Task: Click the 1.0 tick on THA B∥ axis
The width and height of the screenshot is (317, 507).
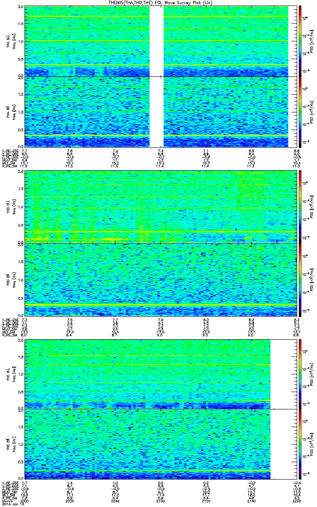Action: (x=21, y=112)
